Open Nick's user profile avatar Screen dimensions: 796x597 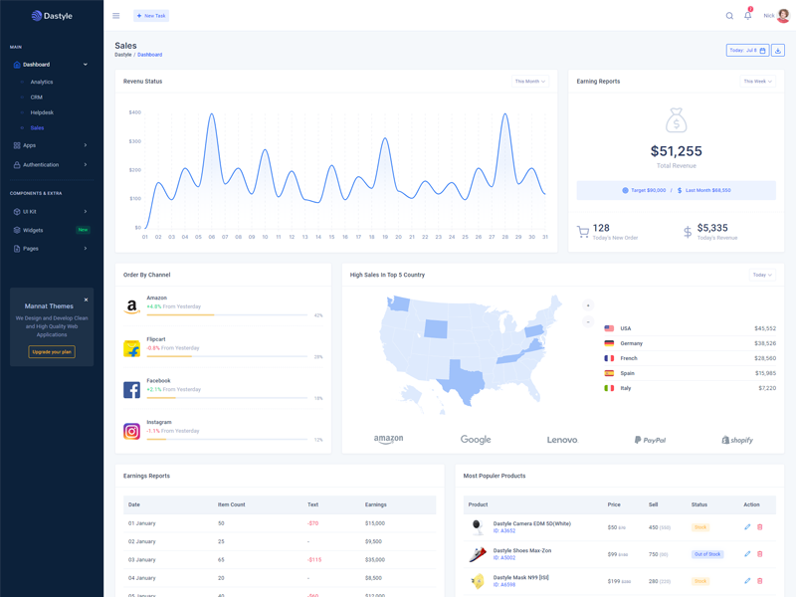(x=783, y=16)
